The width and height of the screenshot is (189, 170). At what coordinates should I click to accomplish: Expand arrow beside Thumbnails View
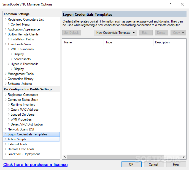6,44
